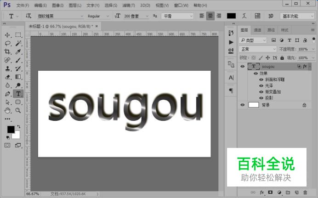
Task: Hide the 光泽 effect
Action: [x=261, y=86]
